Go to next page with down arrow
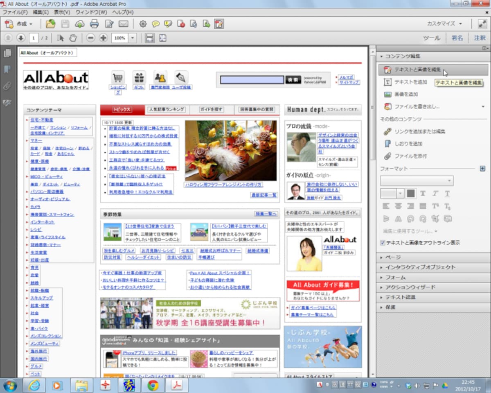The height and width of the screenshot is (393, 491). (x=21, y=38)
